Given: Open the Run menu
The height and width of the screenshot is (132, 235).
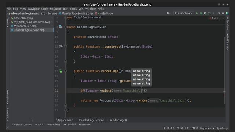Looking at the screenshot, I should pos(65,9).
